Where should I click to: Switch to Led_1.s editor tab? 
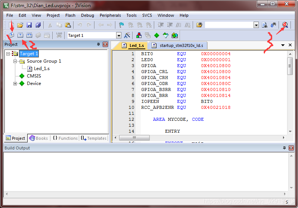(x=133, y=45)
